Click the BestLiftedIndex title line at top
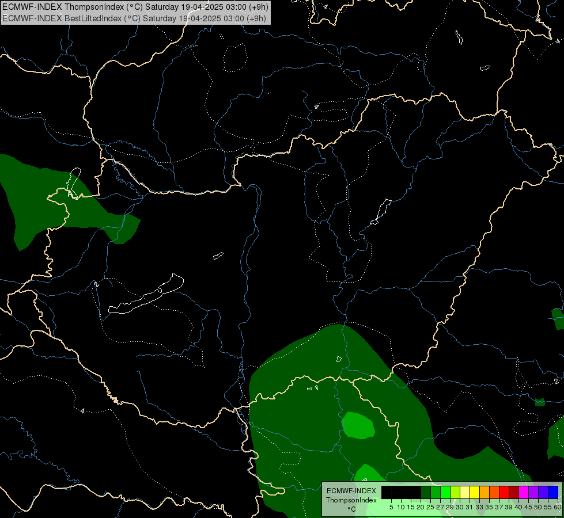 coord(134,18)
